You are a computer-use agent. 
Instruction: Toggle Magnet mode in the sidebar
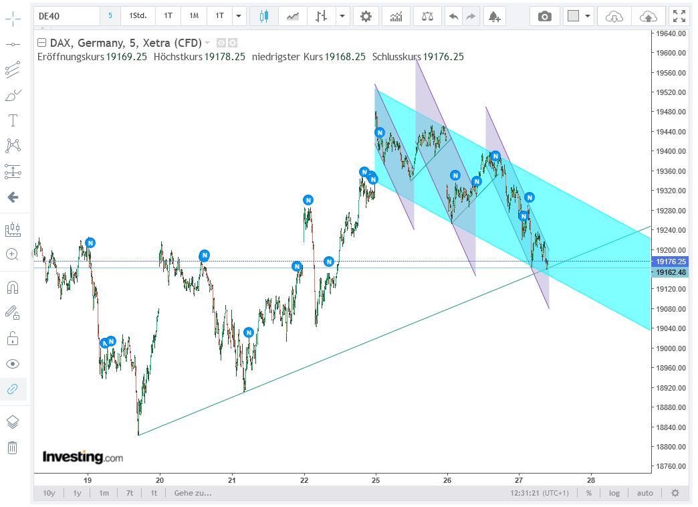[13, 286]
